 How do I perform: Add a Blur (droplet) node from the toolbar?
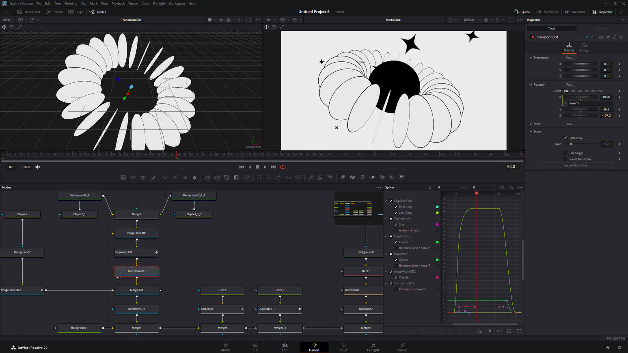pos(194,177)
